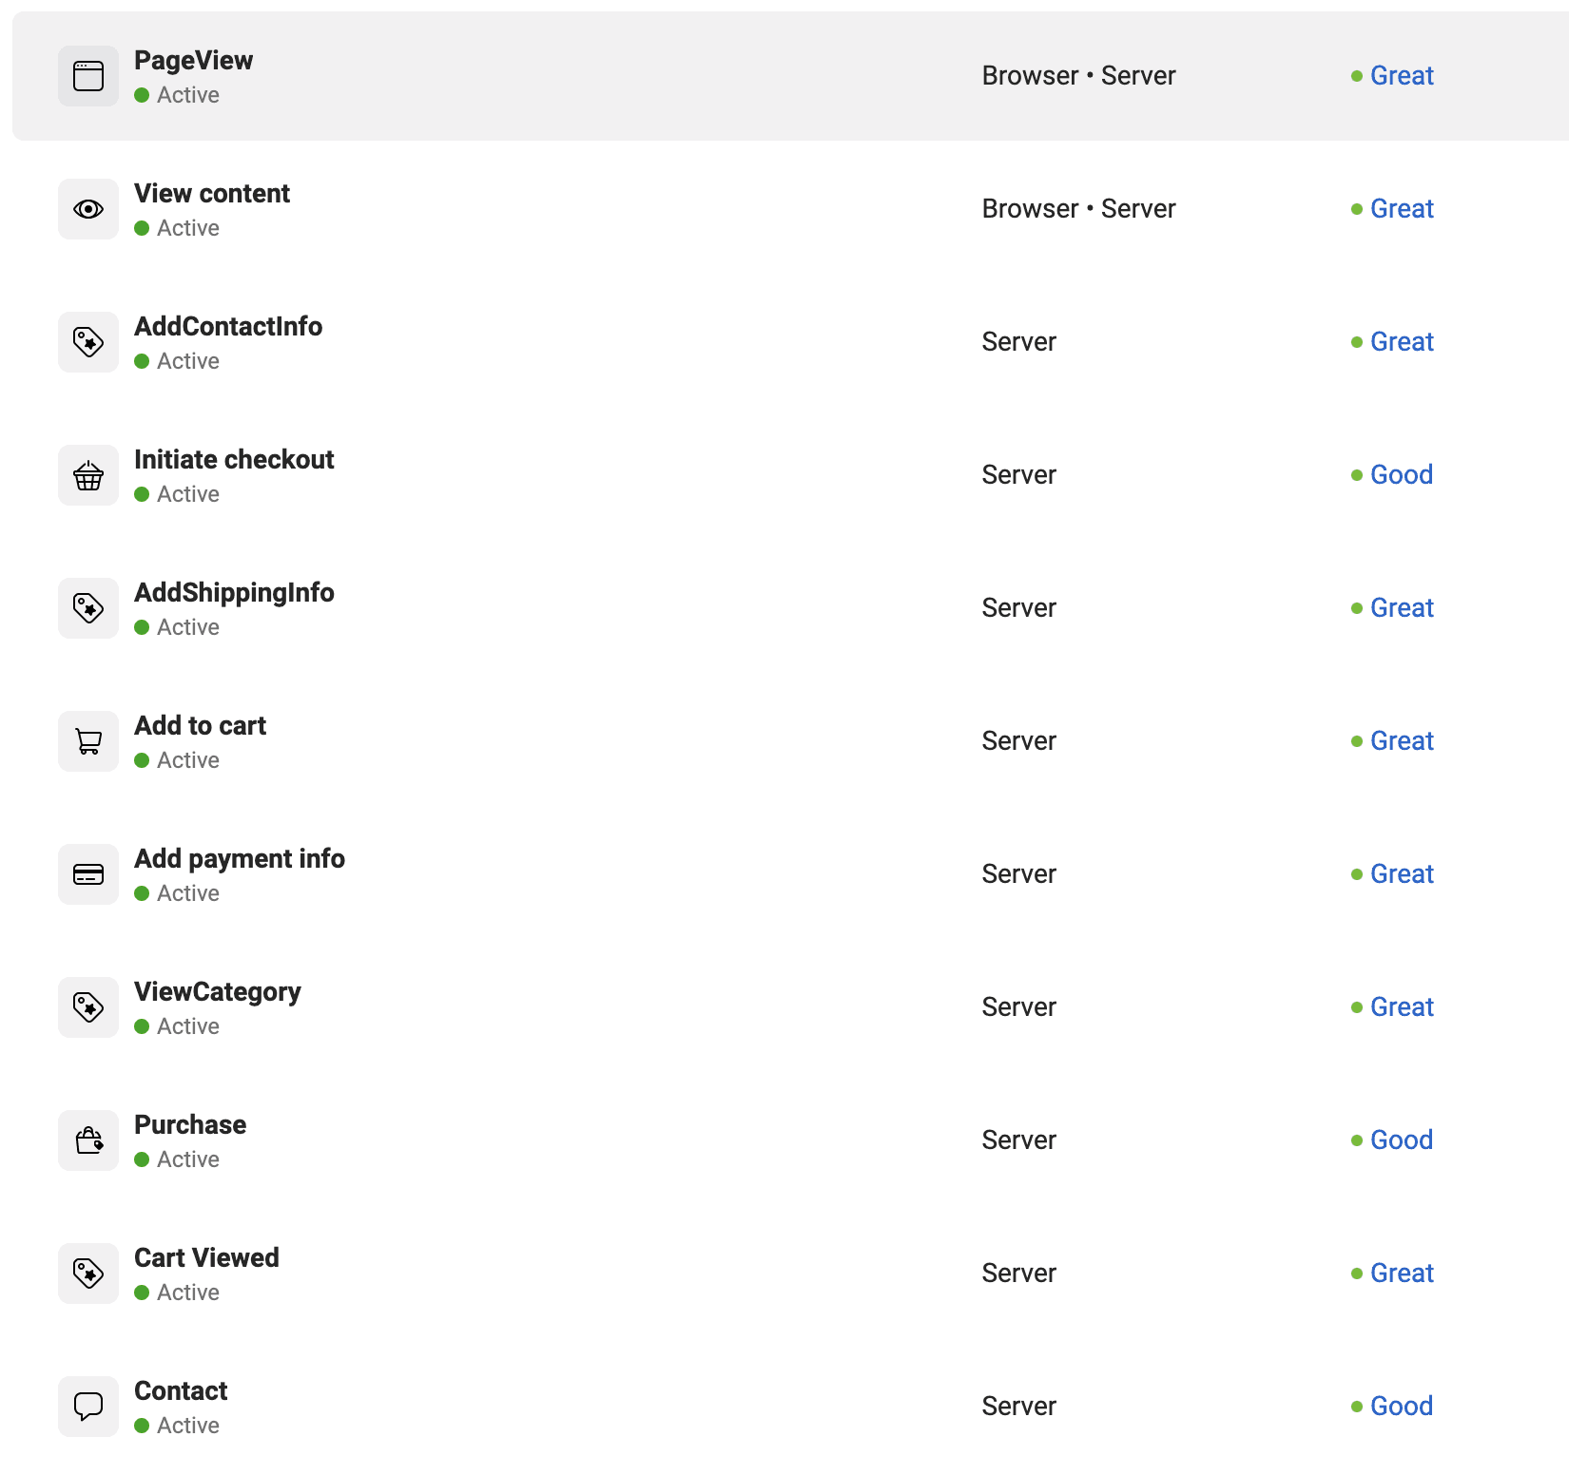Open the Great rating for Add payment info

click(x=1402, y=874)
